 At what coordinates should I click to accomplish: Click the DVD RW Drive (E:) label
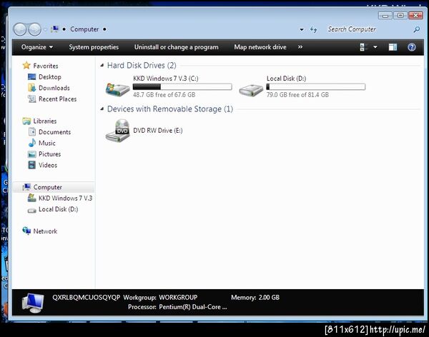coord(158,131)
